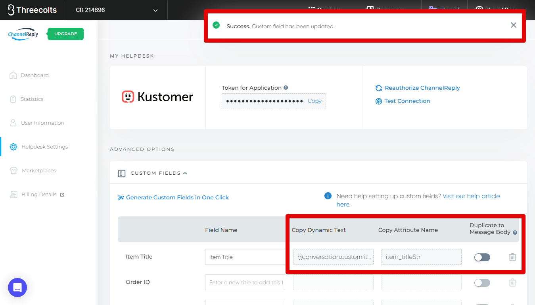The height and width of the screenshot is (305, 535).
Task: Click the 'ADVANCED OPTIONS' heading
Action: pos(142,149)
